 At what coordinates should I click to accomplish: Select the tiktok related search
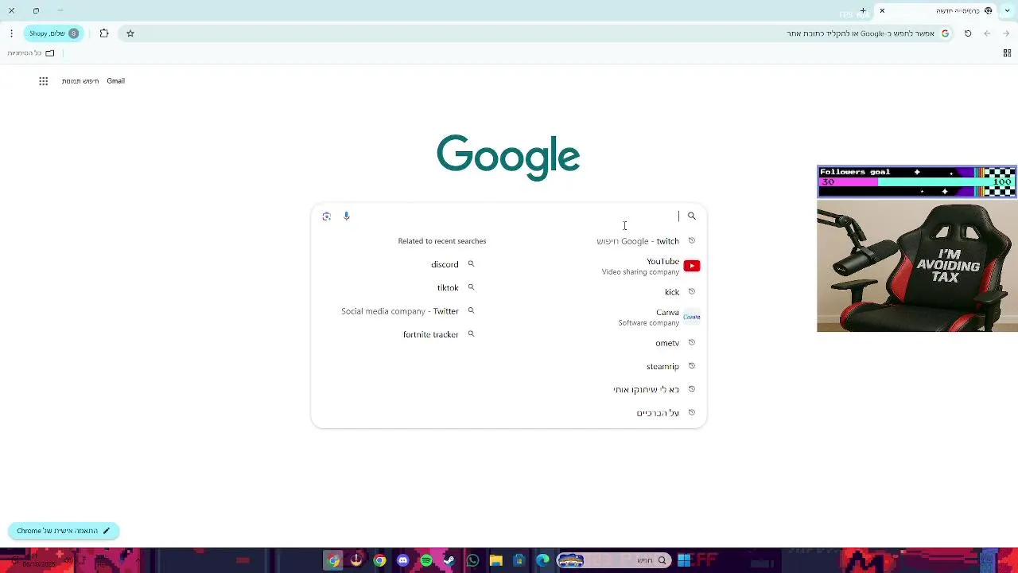click(448, 288)
